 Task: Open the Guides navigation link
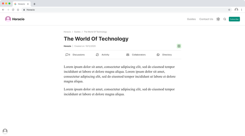pos(191,19)
